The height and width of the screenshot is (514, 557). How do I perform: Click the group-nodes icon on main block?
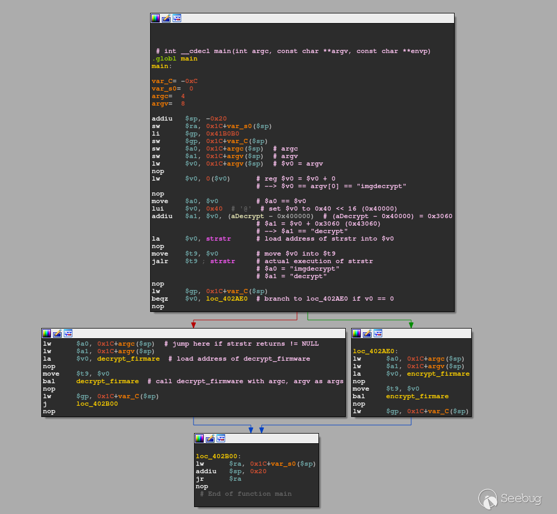tap(177, 18)
